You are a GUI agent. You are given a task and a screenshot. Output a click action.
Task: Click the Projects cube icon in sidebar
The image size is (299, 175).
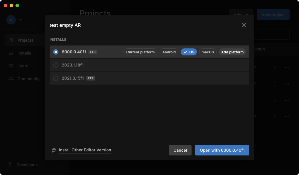click(11, 40)
